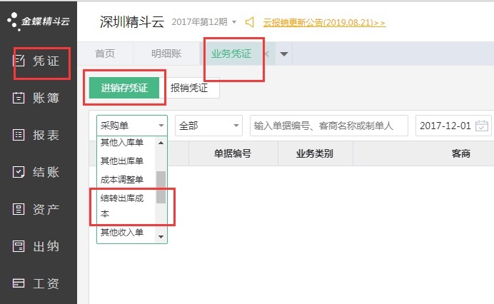Click the dropdown list scrollbar thumb

tap(161, 187)
